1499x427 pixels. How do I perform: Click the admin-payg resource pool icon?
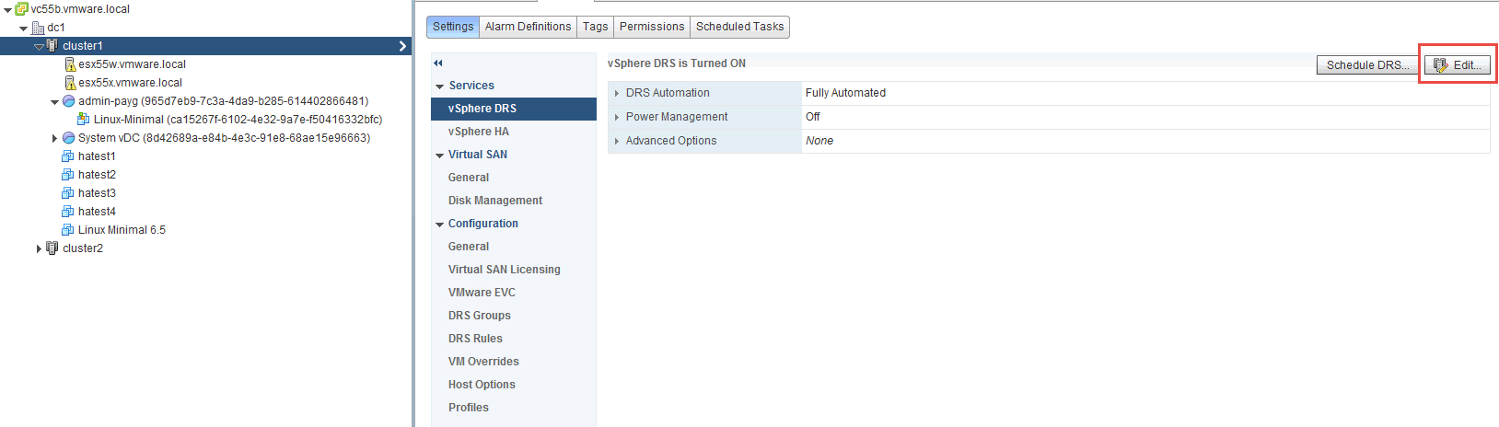[x=68, y=101]
